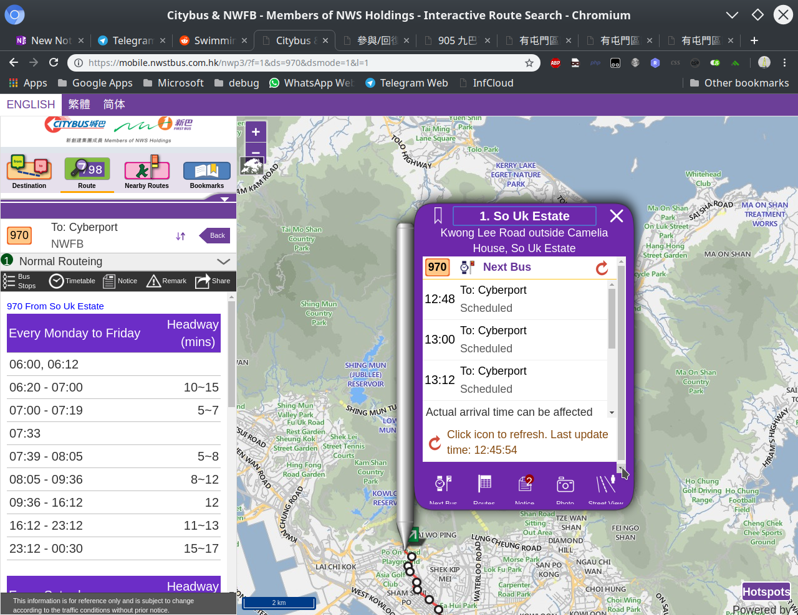Click the Hotspots button
This screenshot has height=615, width=798.
point(766,592)
